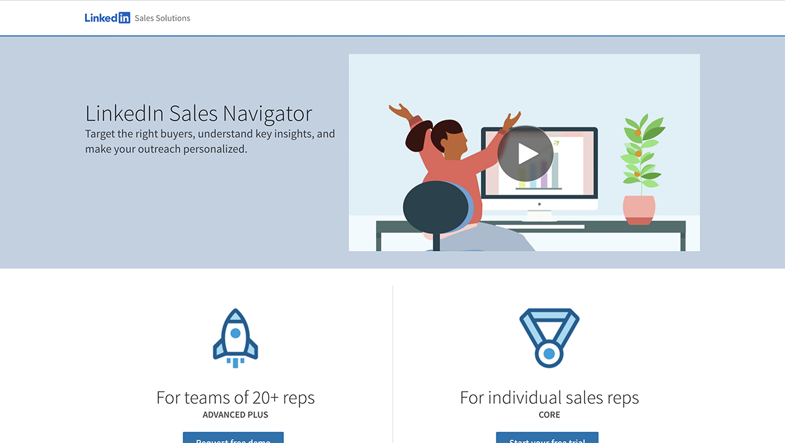Viewport: 785px width, 443px height.
Task: Open the Sales Solutions page
Action: tap(162, 18)
